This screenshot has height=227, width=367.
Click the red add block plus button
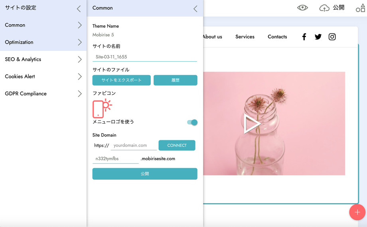(357, 212)
